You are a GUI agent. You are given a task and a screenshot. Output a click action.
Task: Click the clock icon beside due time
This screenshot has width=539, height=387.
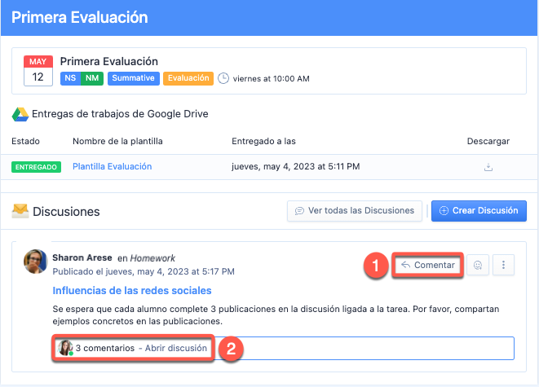click(223, 79)
